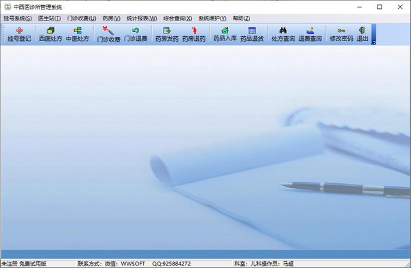411x268 pixels.
Task: Click status bar text 未注册 免费试用版
Action: tap(24, 263)
